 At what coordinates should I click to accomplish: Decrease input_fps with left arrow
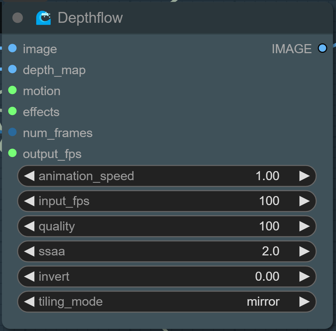click(29, 201)
